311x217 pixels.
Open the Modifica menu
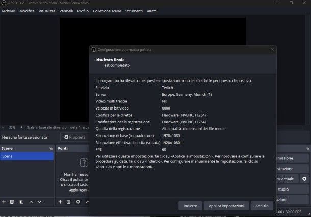(27, 11)
